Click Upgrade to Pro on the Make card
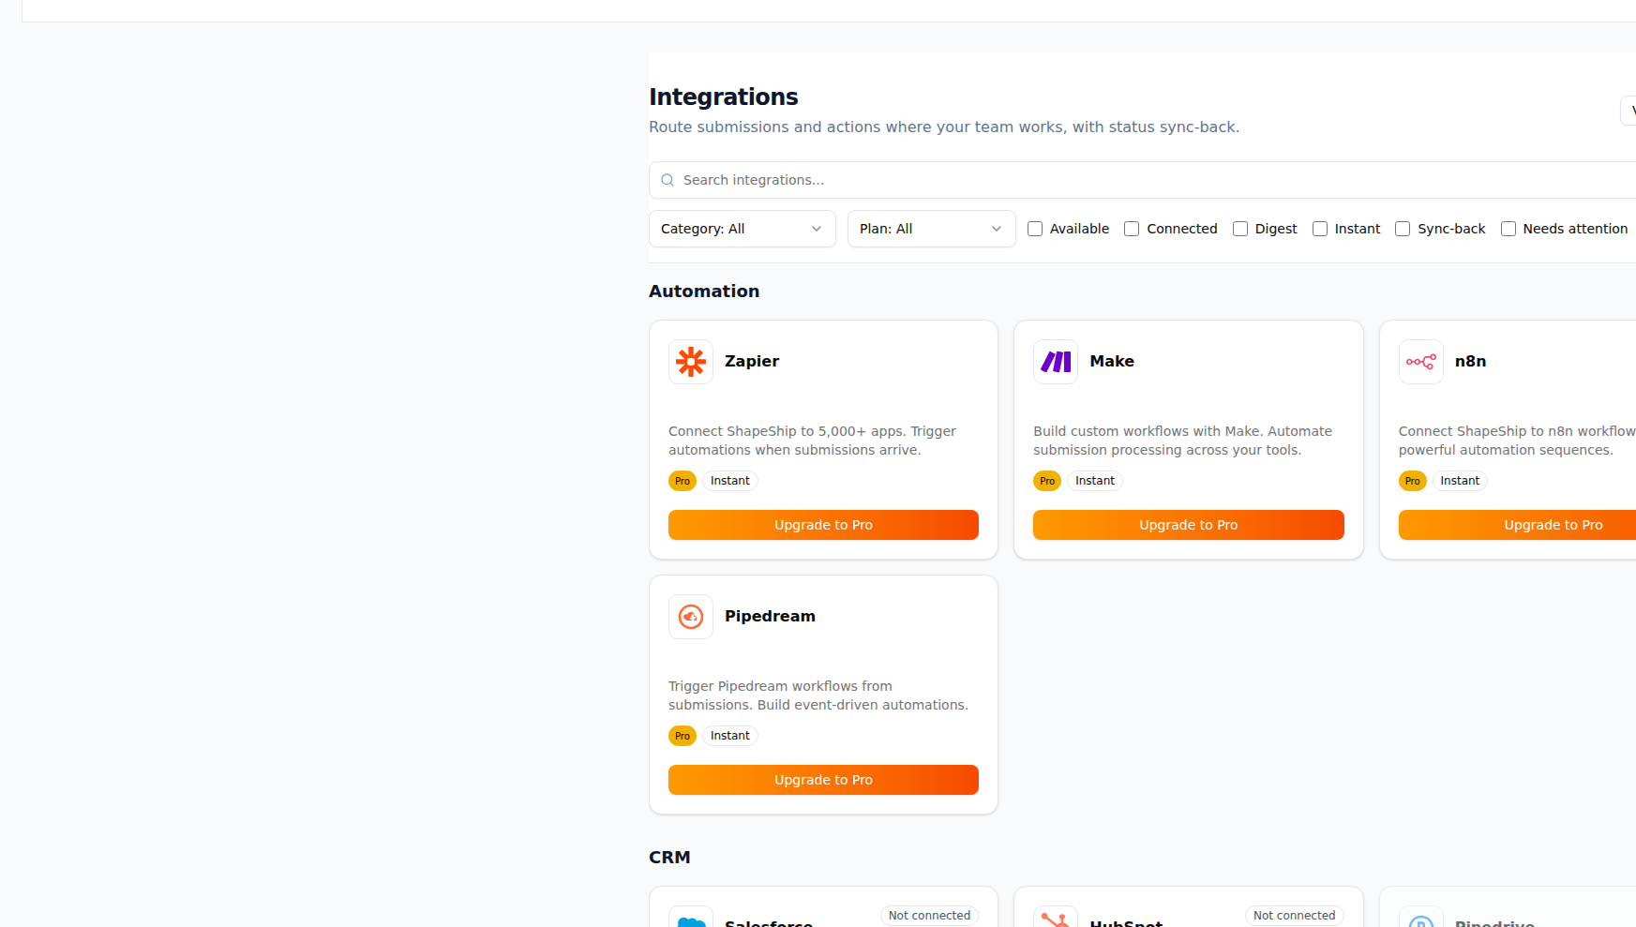1636x927 pixels. 1188,525
